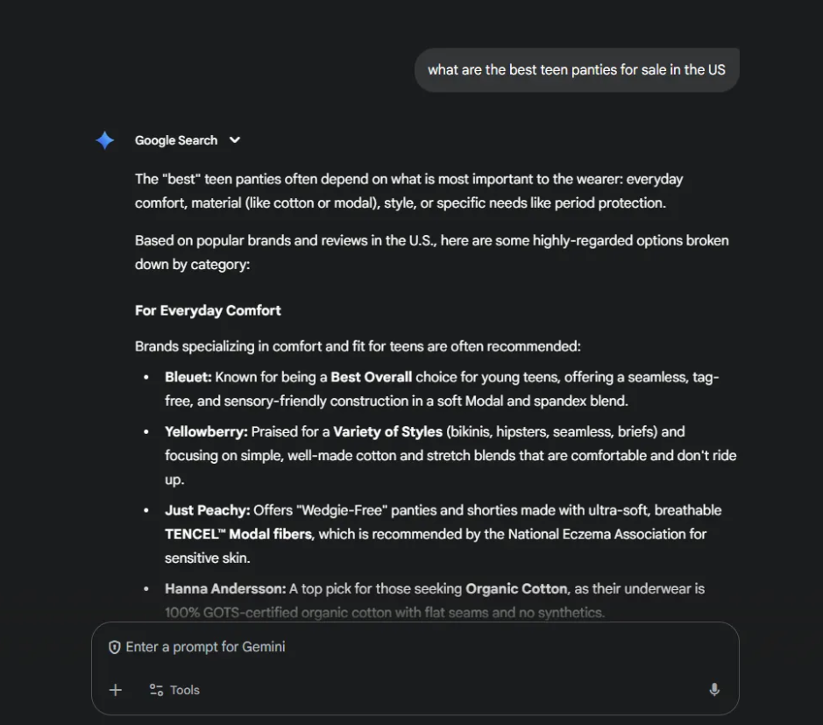Click "Yellowberry" in the bullet list
The image size is (823, 725).
coord(203,431)
